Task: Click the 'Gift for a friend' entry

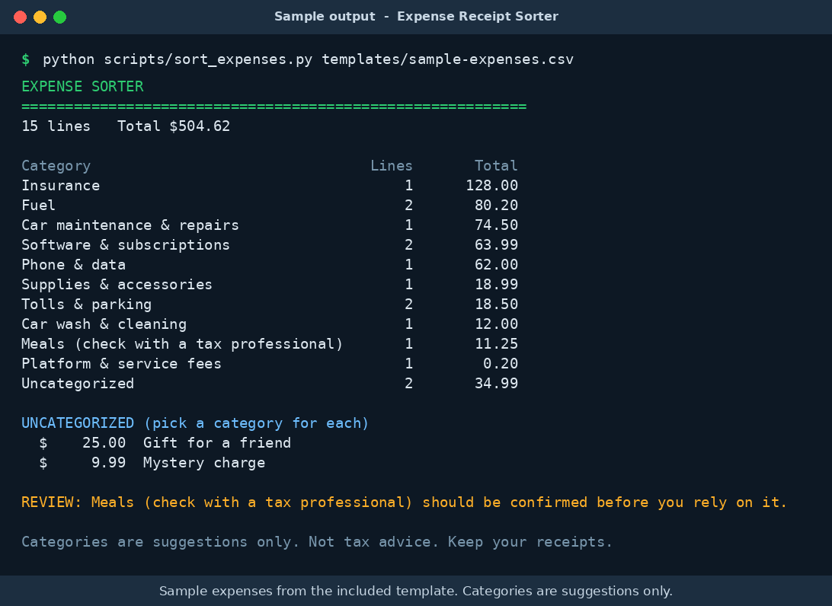Action: (217, 443)
